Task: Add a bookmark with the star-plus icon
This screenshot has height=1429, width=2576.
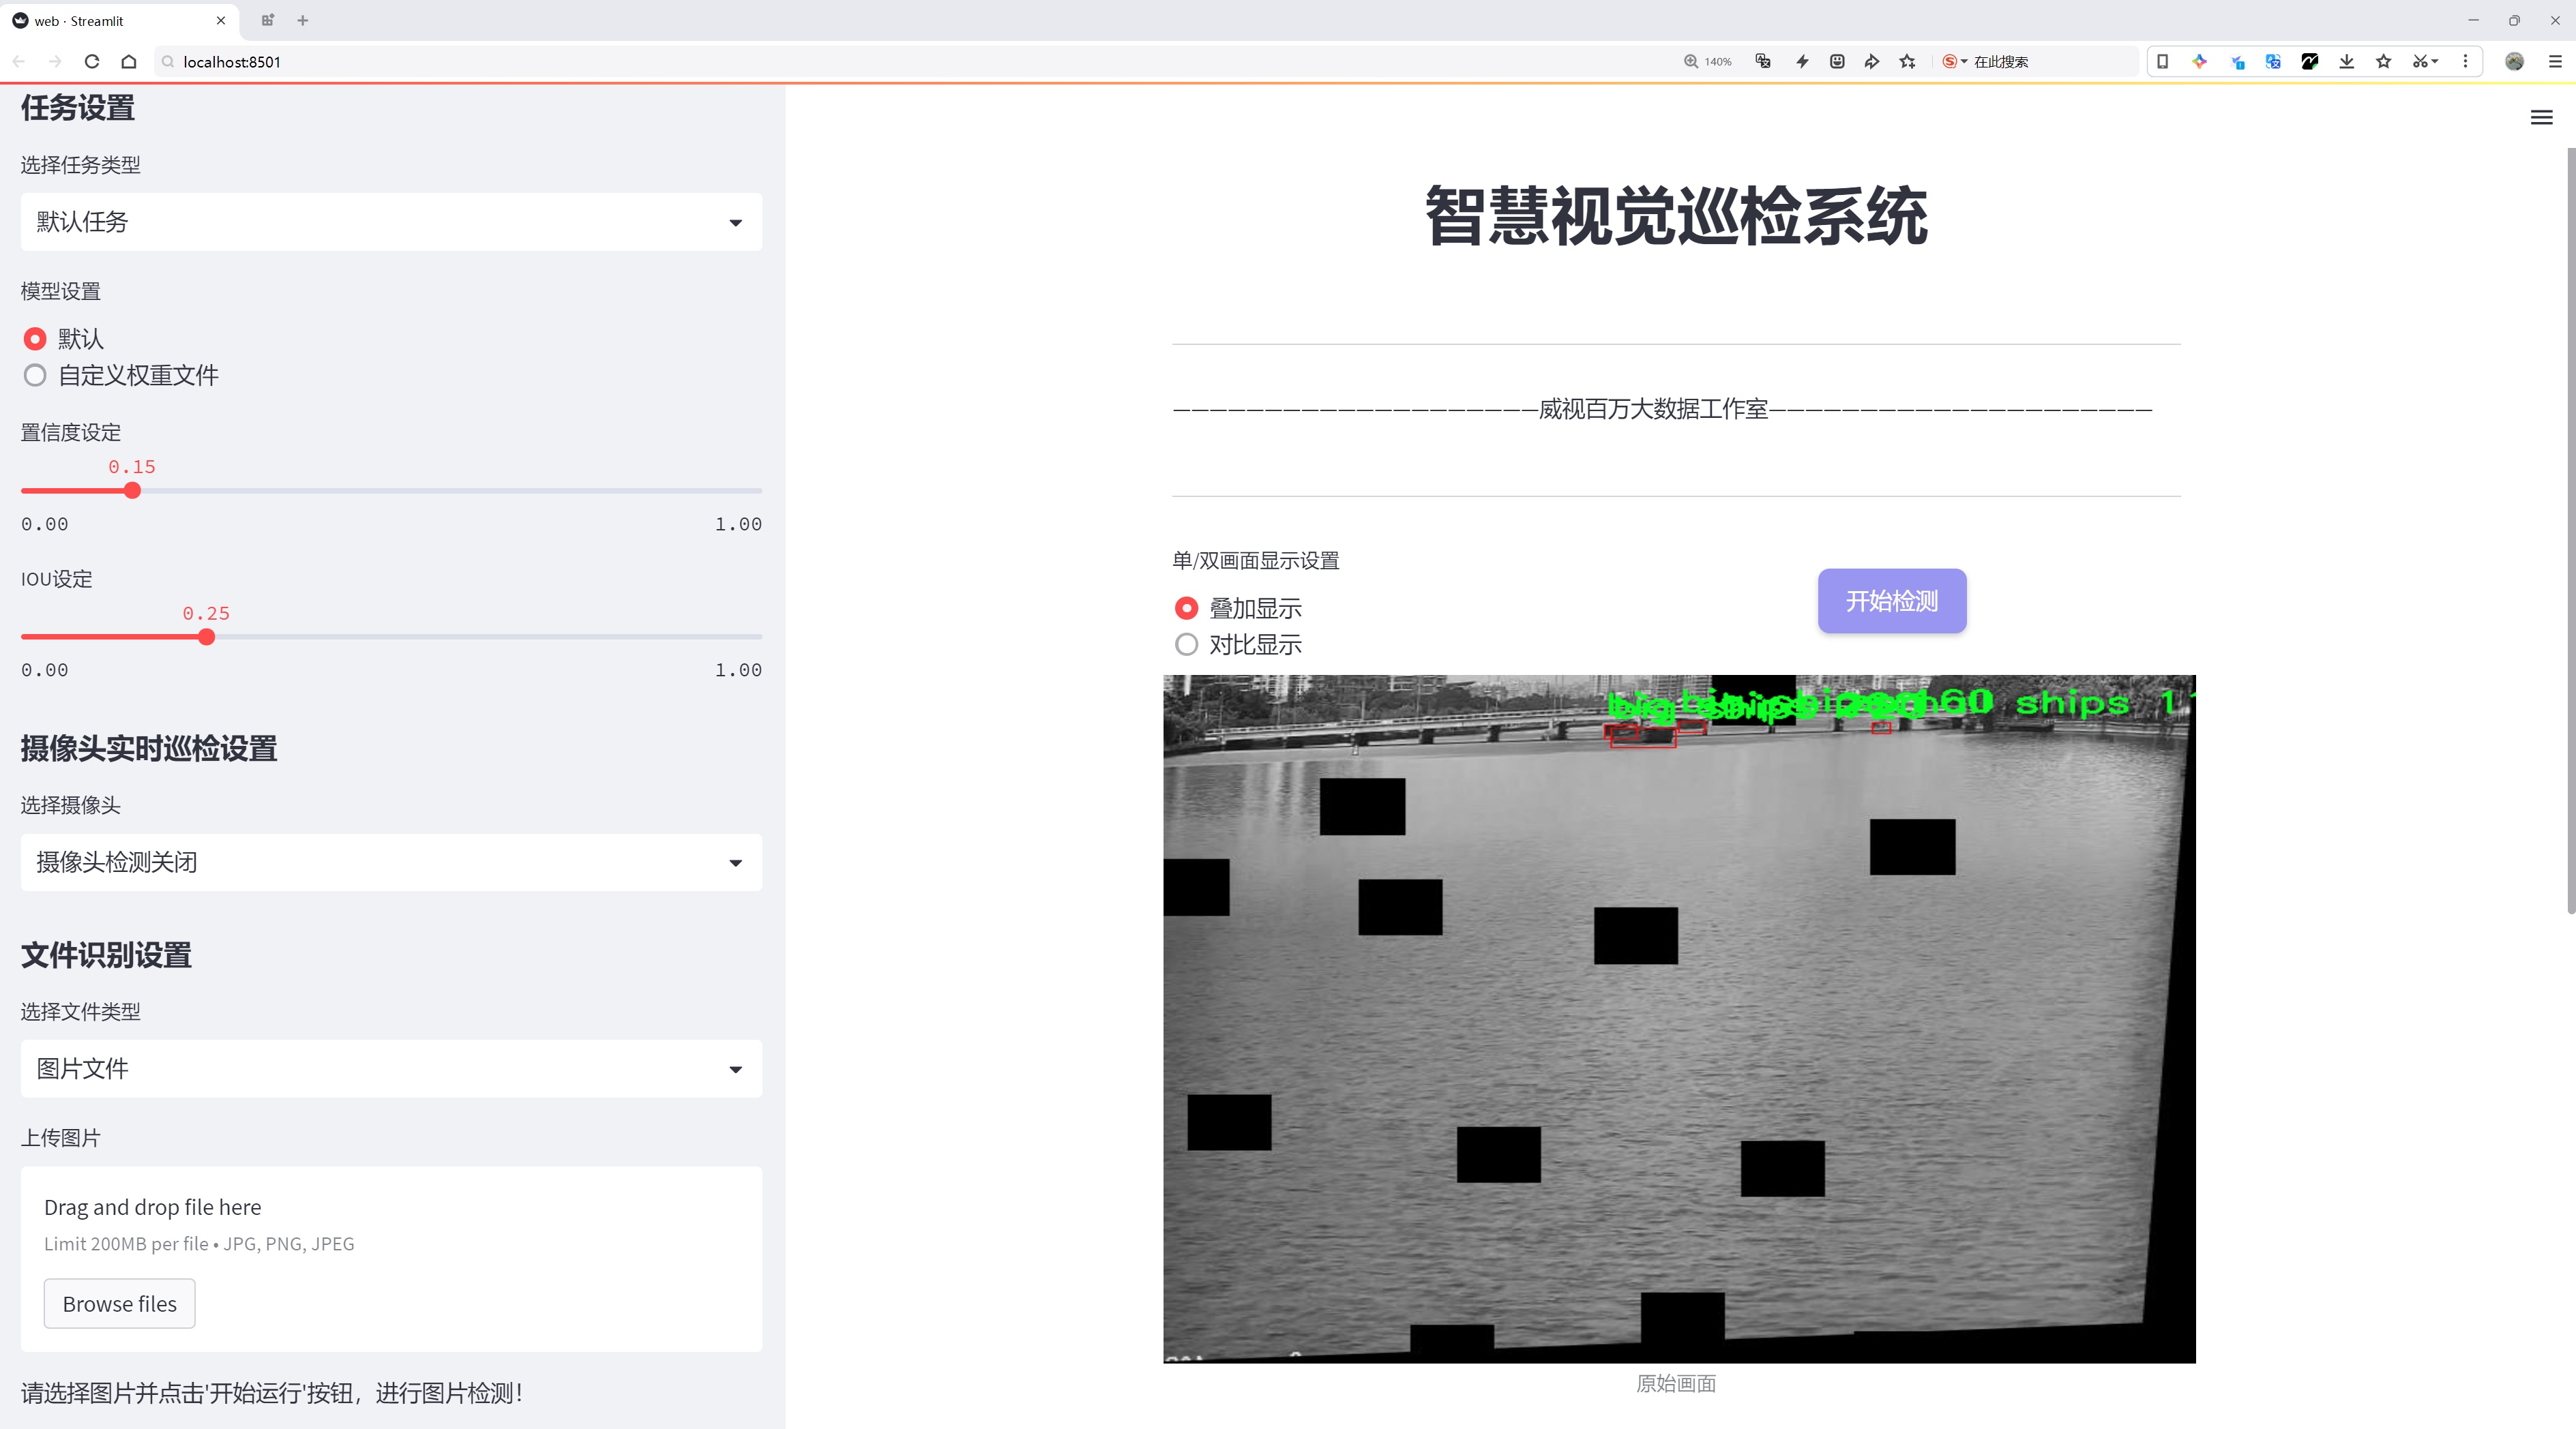Action: [x=1907, y=62]
